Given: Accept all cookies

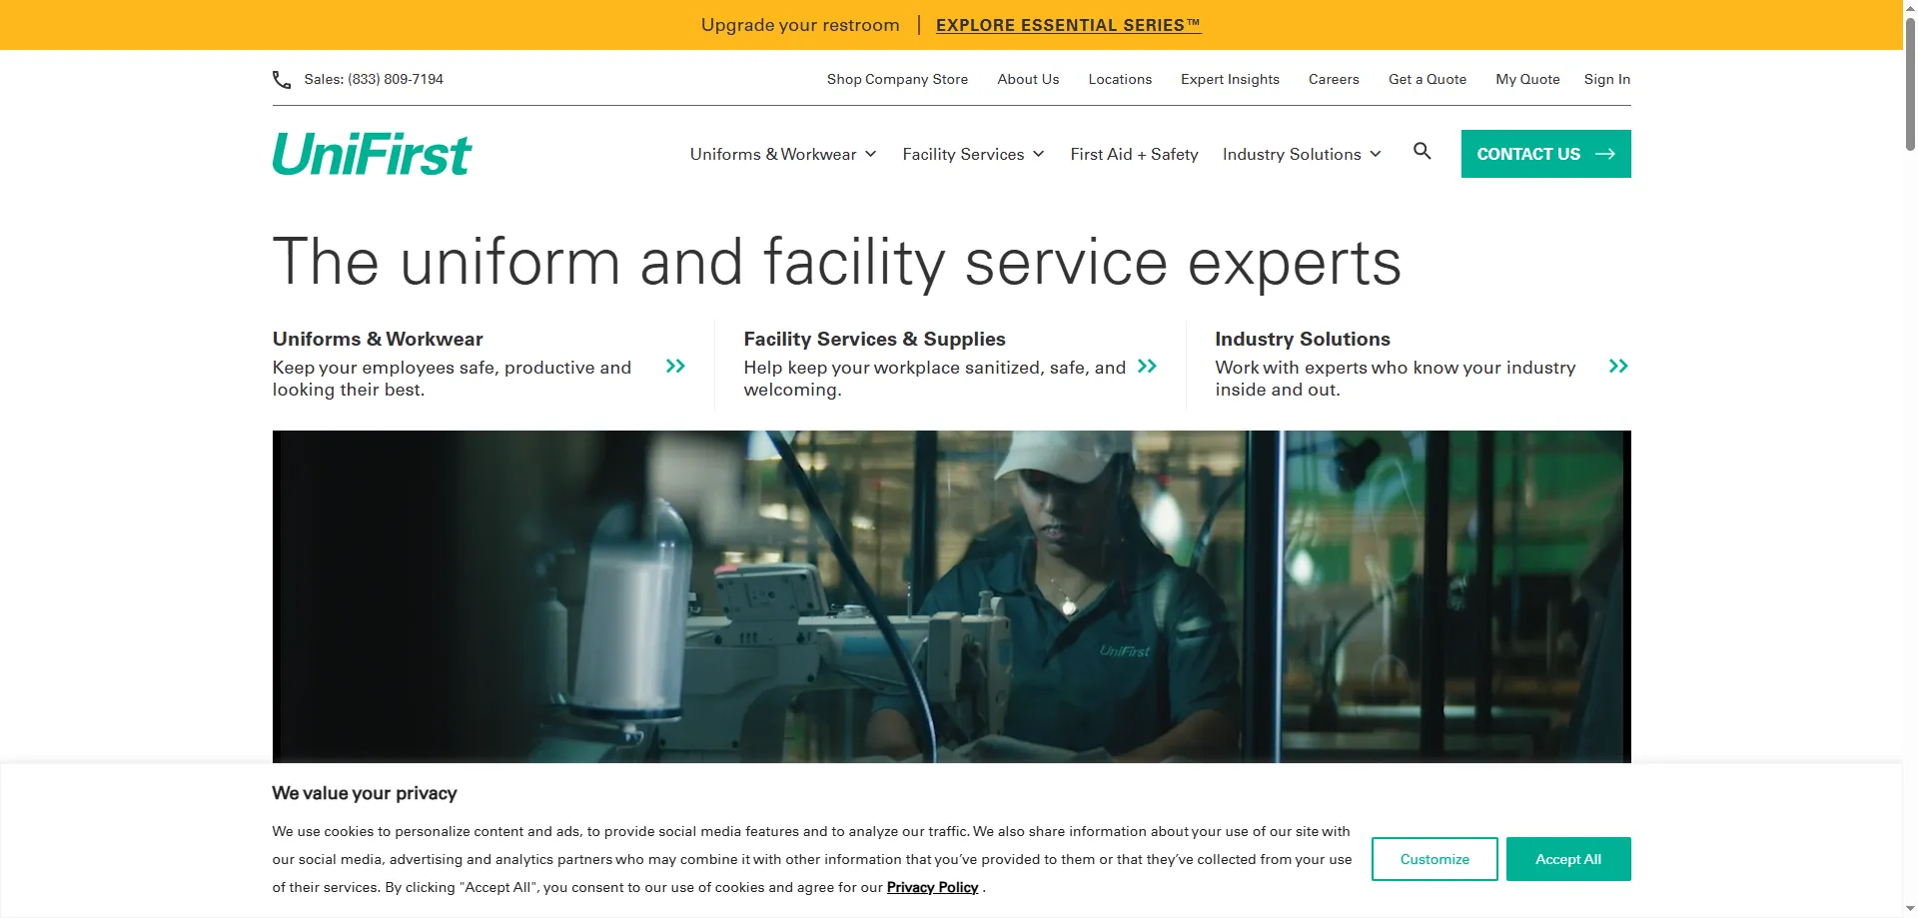Looking at the screenshot, I should (x=1568, y=859).
